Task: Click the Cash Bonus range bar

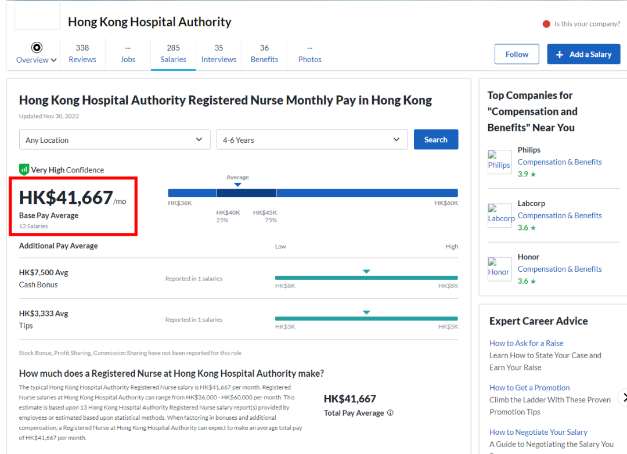Action: 366,278
